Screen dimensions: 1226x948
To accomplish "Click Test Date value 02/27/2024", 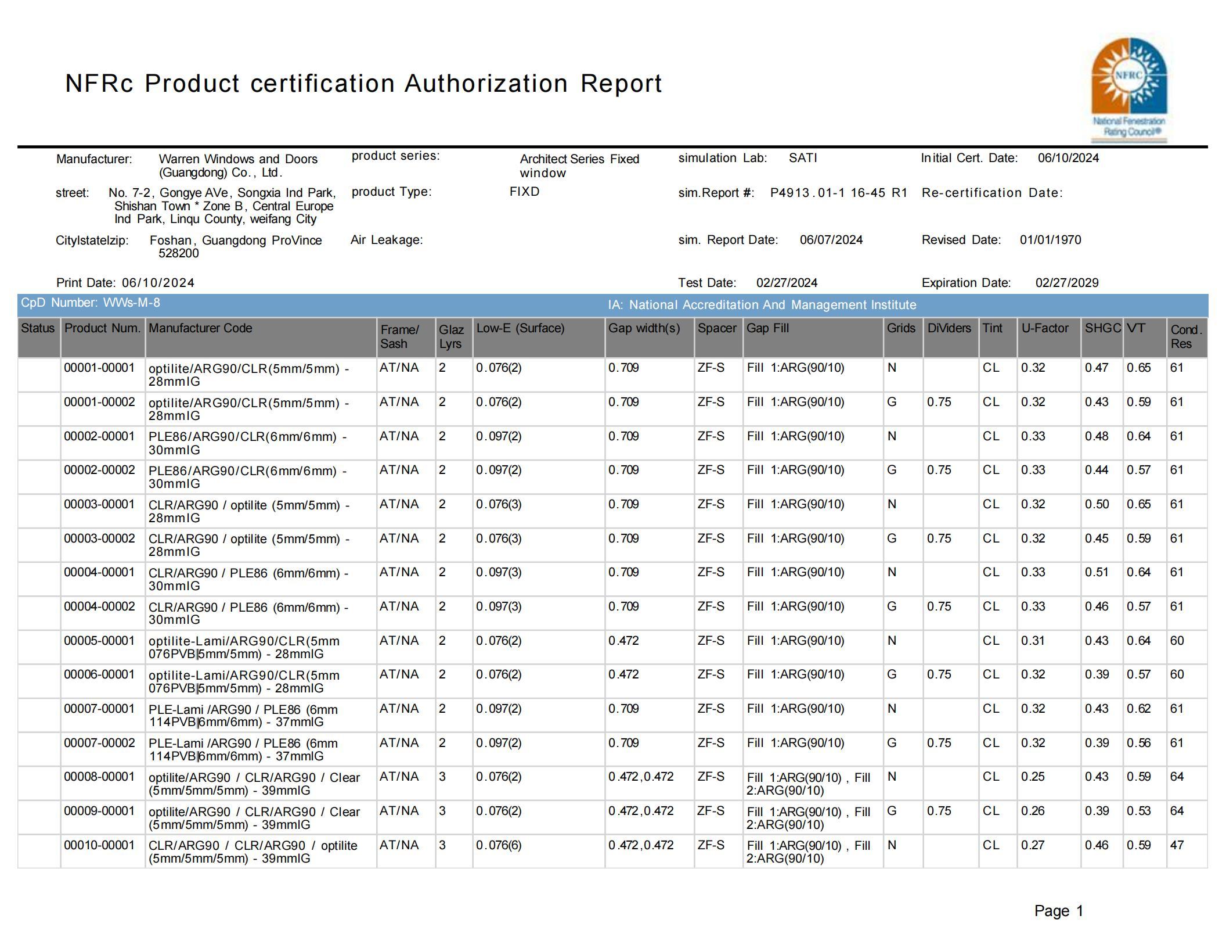I will point(787,283).
